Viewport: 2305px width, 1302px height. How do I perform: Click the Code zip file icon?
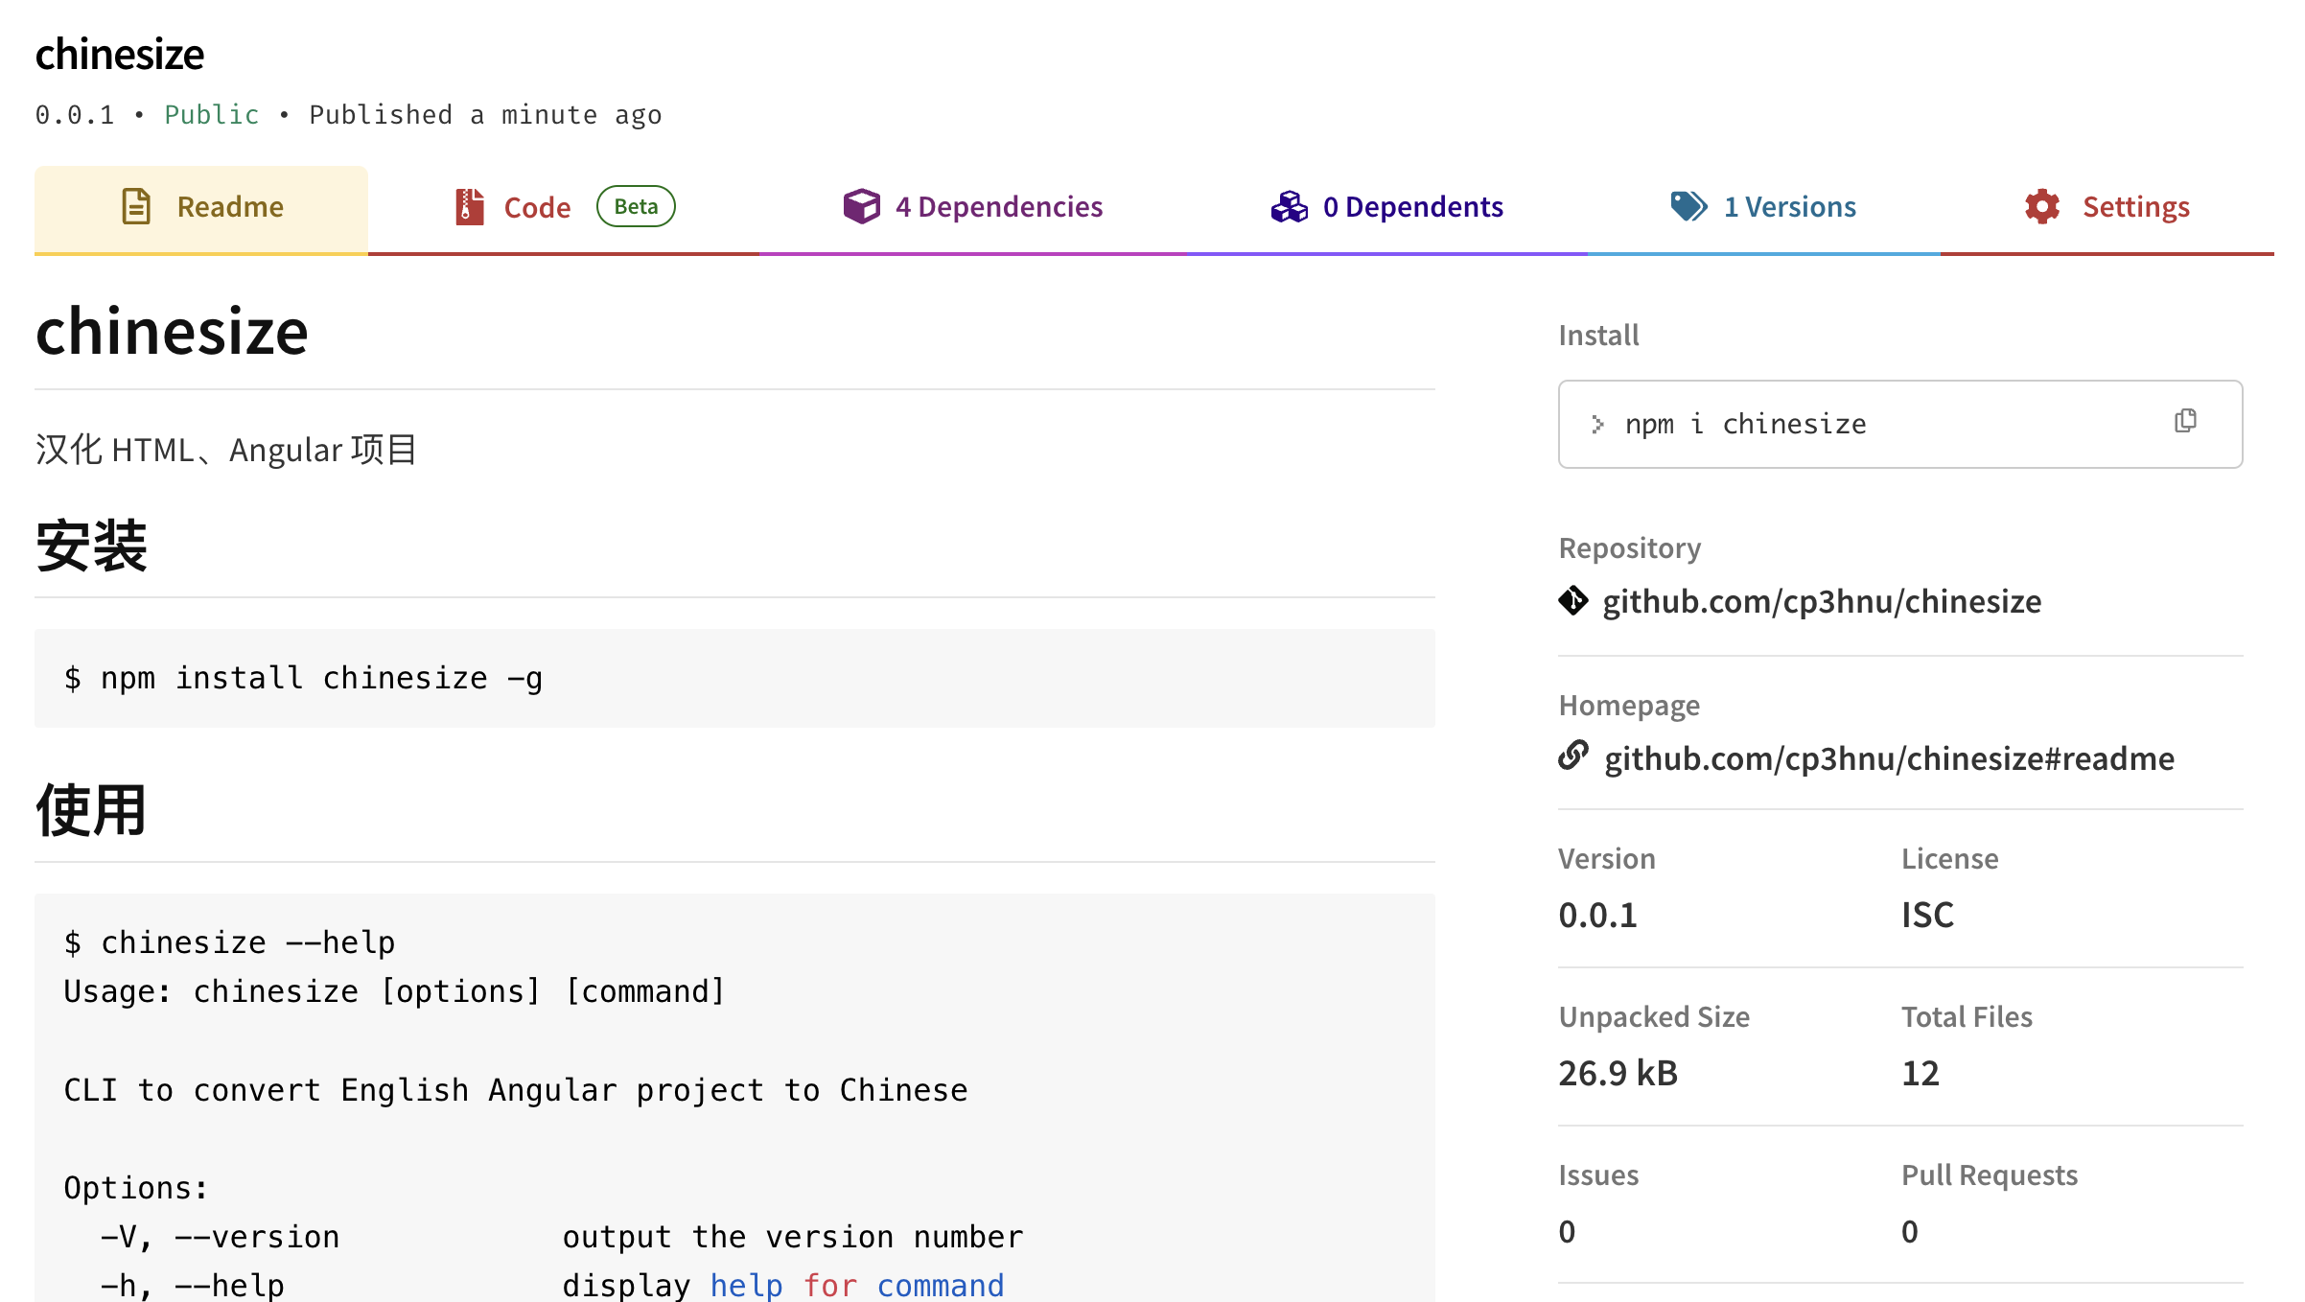(x=469, y=206)
